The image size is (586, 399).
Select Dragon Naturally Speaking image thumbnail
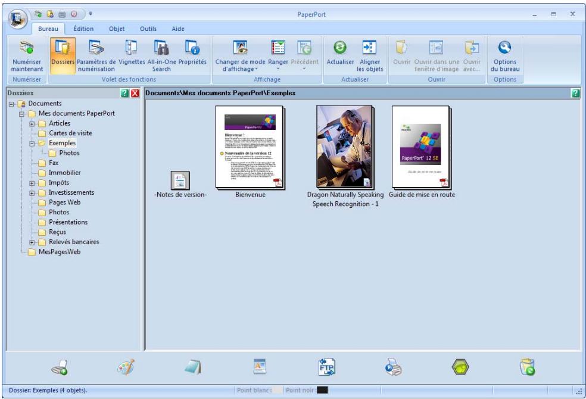(x=345, y=146)
